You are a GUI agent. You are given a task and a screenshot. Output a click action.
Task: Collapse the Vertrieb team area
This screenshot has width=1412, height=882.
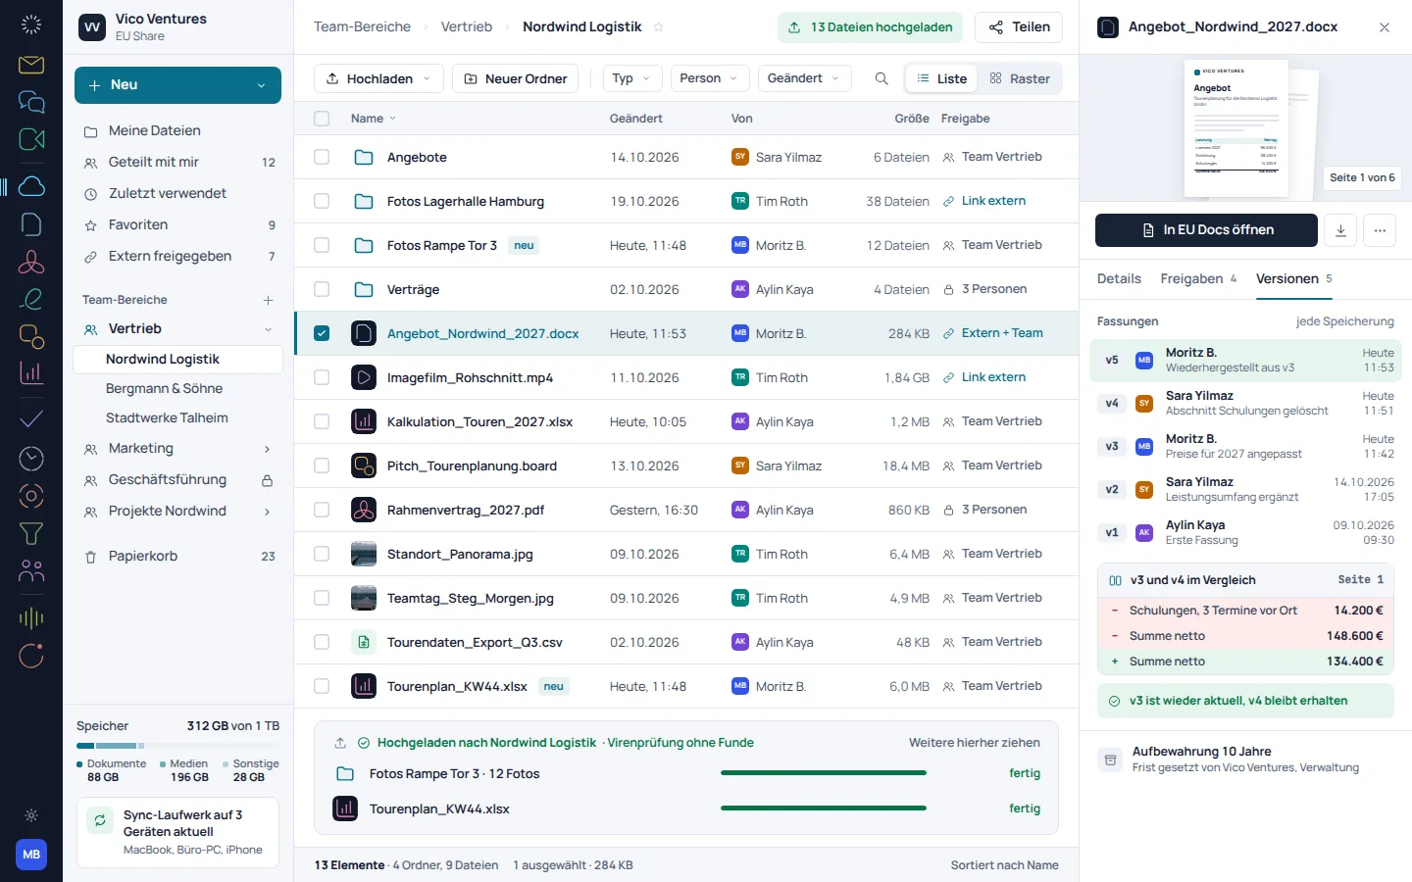click(268, 329)
